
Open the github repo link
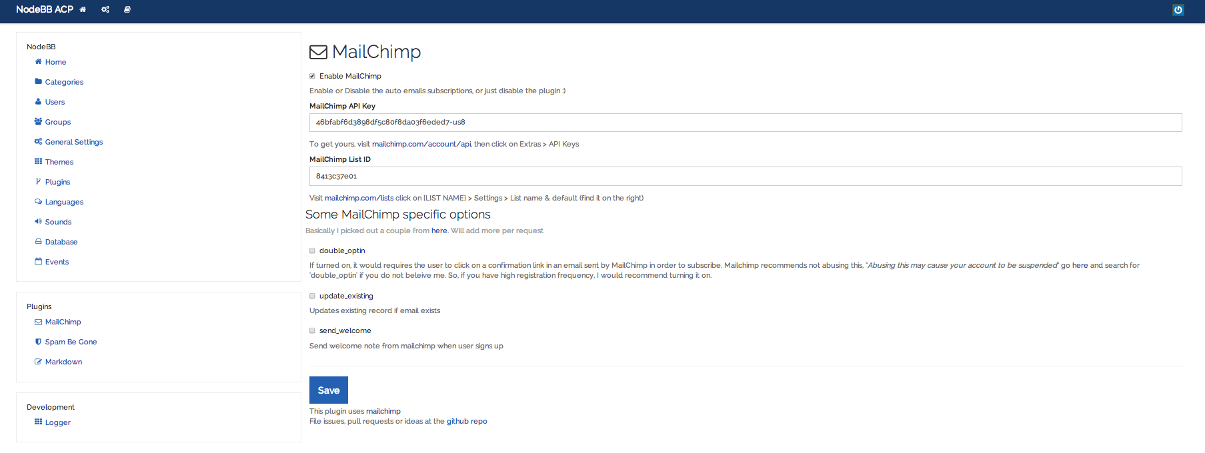coord(467,421)
